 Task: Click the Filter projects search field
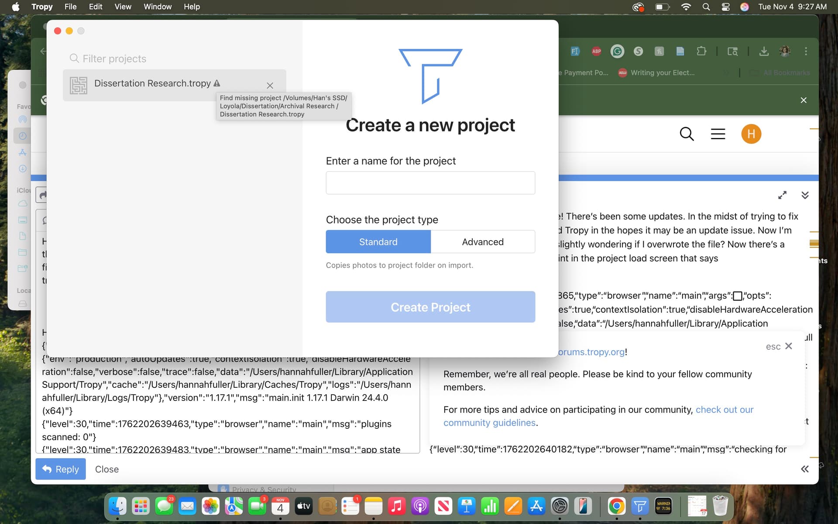pyautogui.click(x=114, y=59)
